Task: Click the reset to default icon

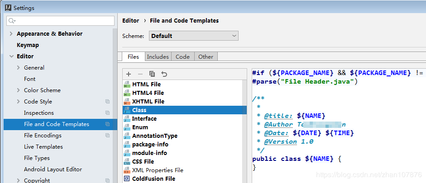Action: [x=164, y=74]
